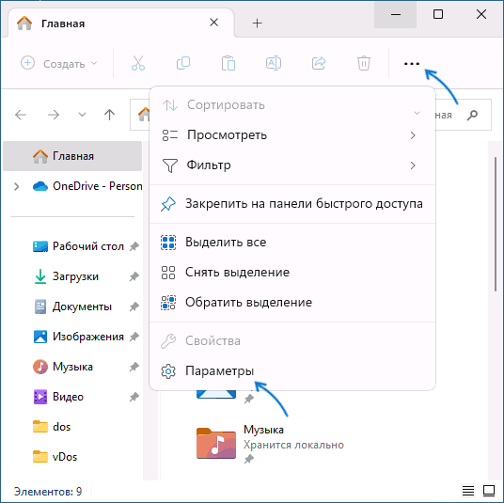Expand the Создать dropdown button
This screenshot has width=504, height=503.
[x=59, y=64]
